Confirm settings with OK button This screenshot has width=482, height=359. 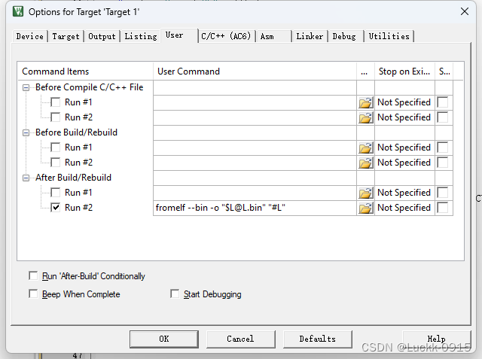click(x=164, y=339)
